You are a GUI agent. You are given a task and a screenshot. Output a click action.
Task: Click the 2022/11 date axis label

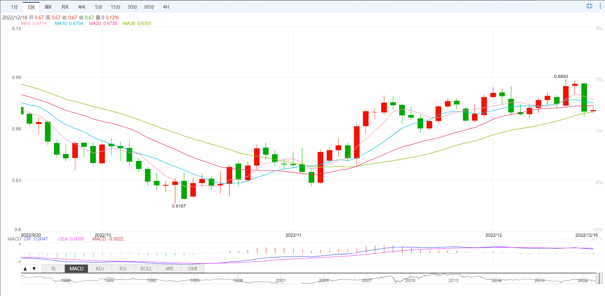293,235
